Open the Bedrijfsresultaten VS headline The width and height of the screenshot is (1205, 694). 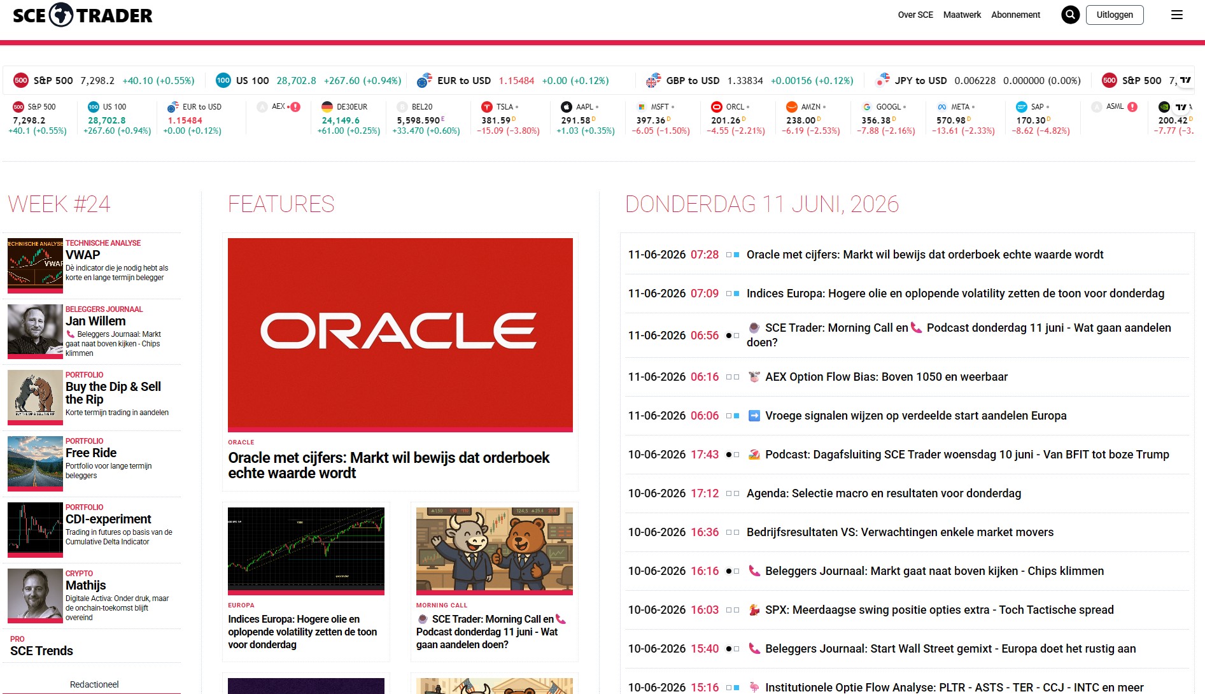[900, 532]
